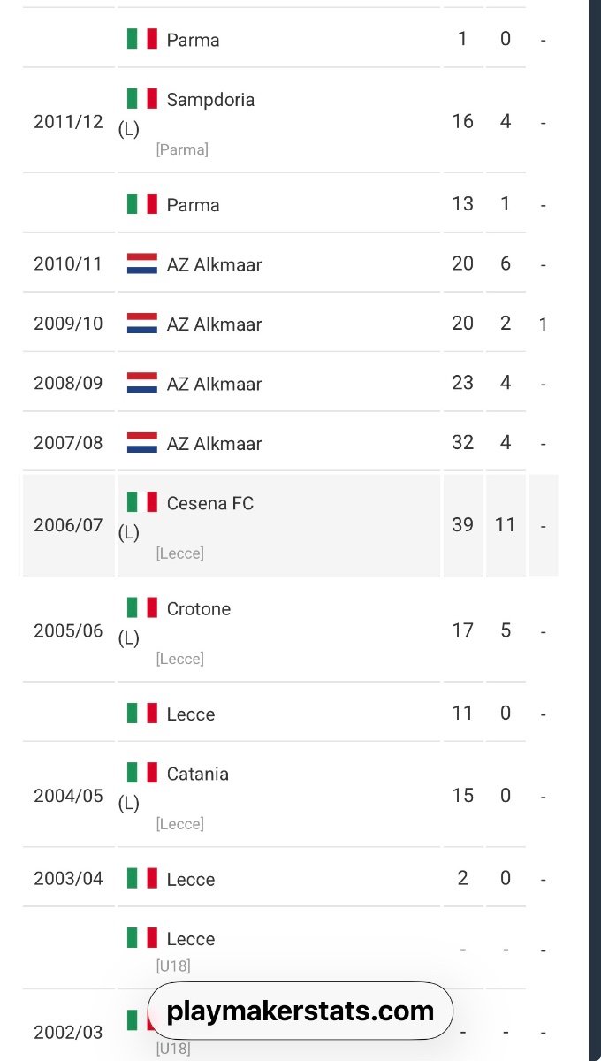
Task: Click the Dutch flag in the 2008/09 row
Action: pyautogui.click(x=141, y=383)
